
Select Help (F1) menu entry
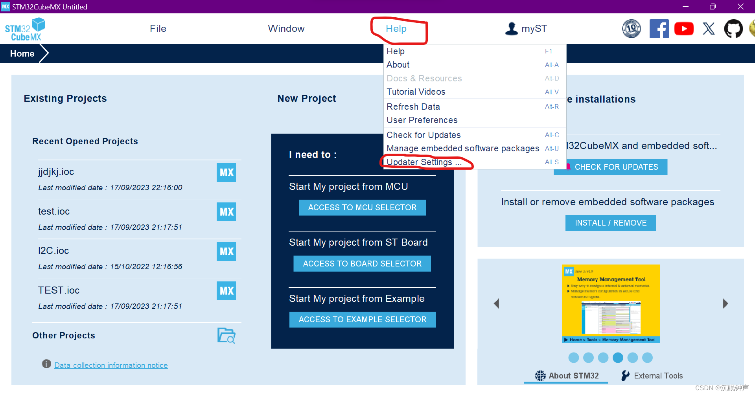pos(475,51)
